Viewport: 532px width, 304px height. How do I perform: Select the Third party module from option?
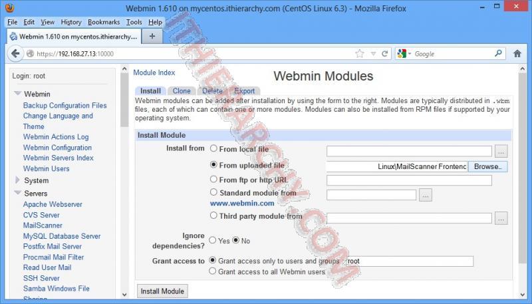tap(213, 215)
